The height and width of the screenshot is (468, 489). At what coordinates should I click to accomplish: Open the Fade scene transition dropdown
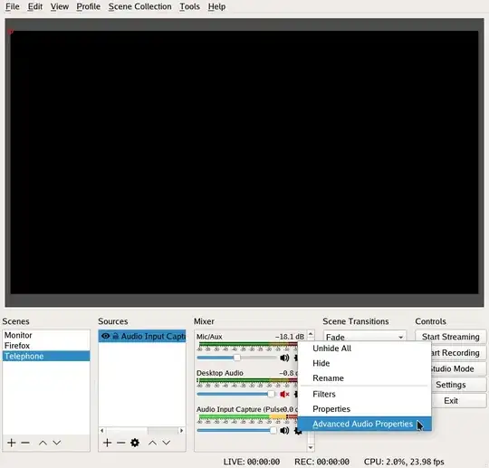pyautogui.click(x=365, y=337)
